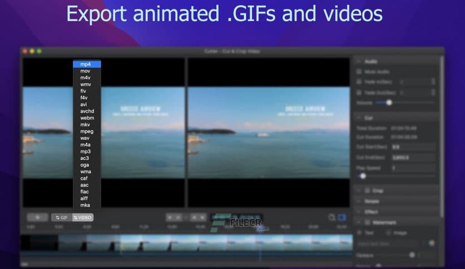Screen dimensions: 465x269
Task: Collapse the Watermark section
Action: (x=359, y=222)
